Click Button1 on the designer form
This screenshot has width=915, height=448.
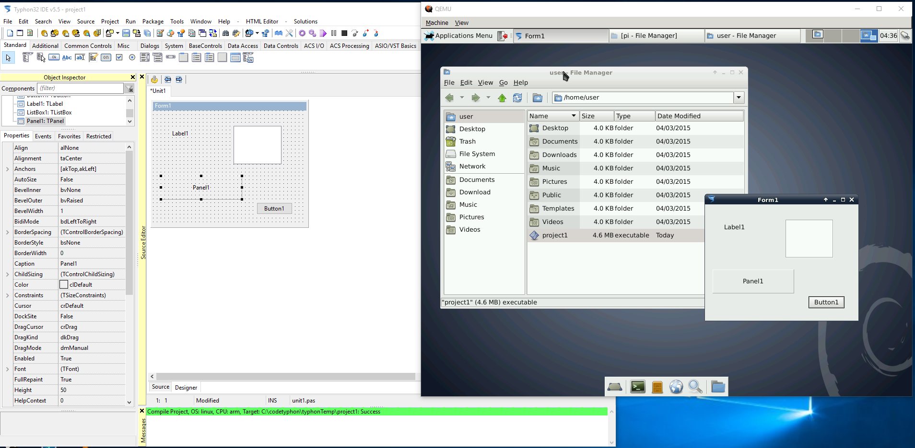[x=274, y=209]
